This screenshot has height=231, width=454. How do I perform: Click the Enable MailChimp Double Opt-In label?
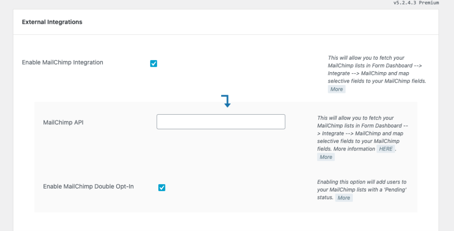click(88, 186)
